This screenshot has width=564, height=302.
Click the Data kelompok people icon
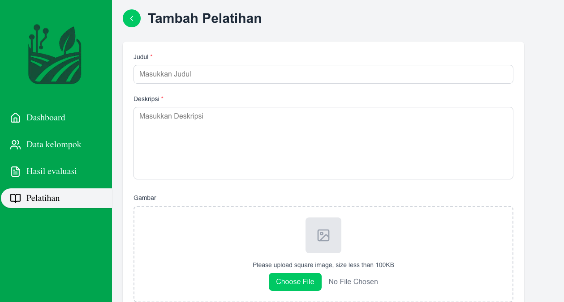[16, 145]
